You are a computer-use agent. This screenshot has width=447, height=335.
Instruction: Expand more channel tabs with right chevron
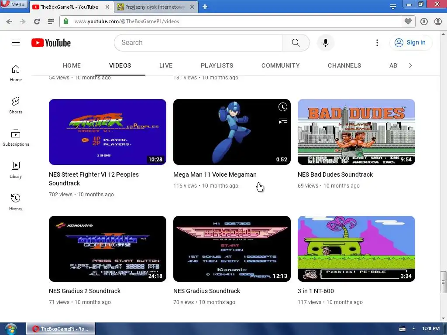[x=410, y=65]
